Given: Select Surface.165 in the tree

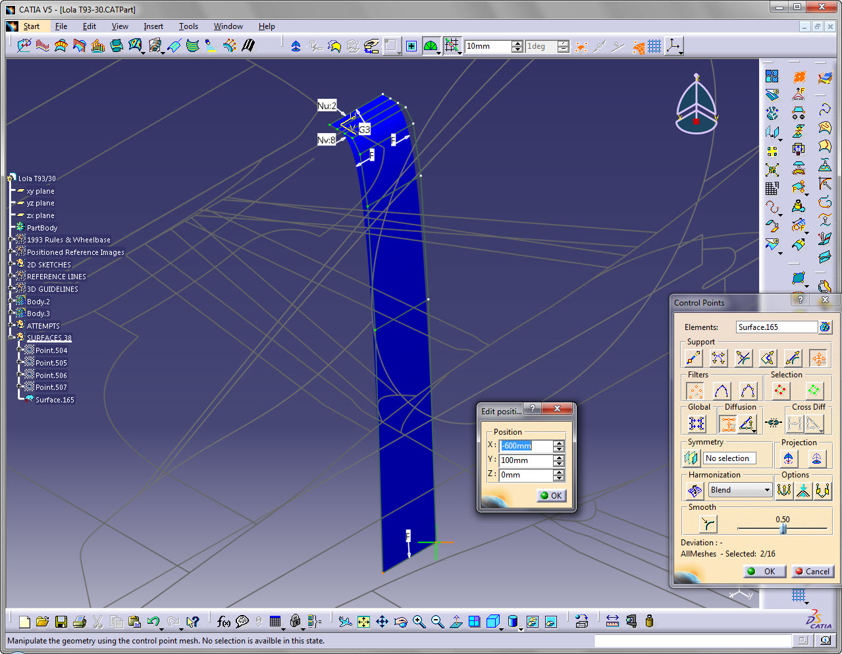Looking at the screenshot, I should point(55,400).
